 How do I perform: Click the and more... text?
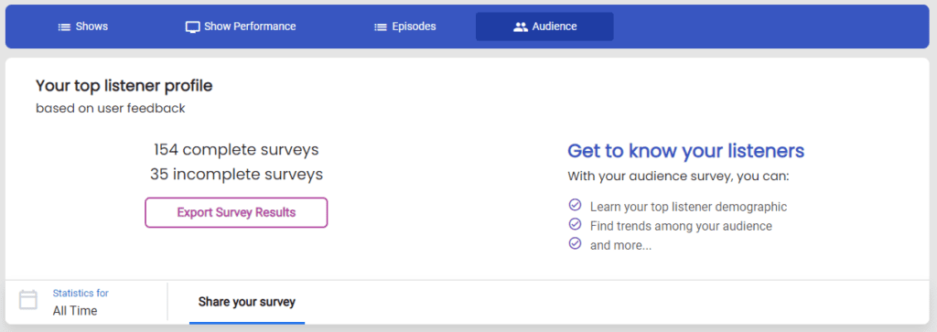(621, 245)
